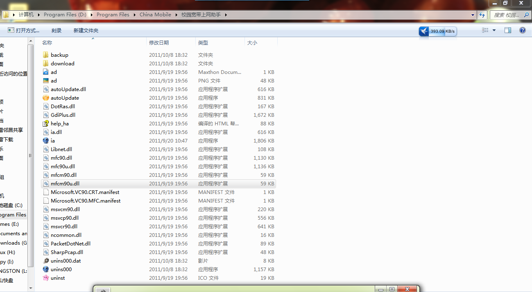
Task: Click the ia.dll file icon
Action: tap(45, 132)
